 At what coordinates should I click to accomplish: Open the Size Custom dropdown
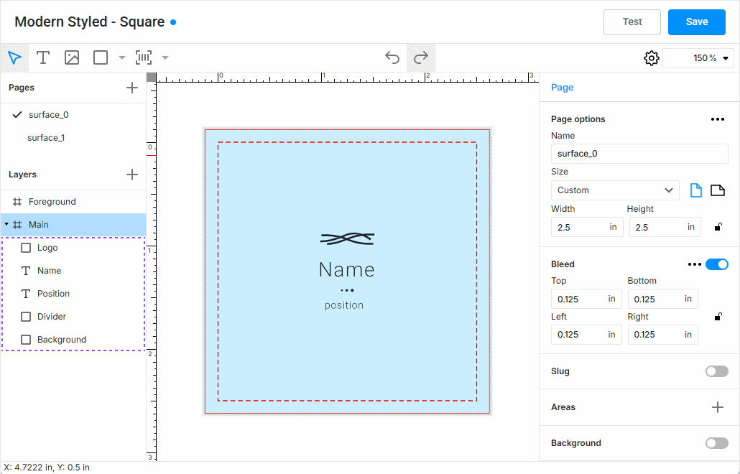[x=615, y=190]
